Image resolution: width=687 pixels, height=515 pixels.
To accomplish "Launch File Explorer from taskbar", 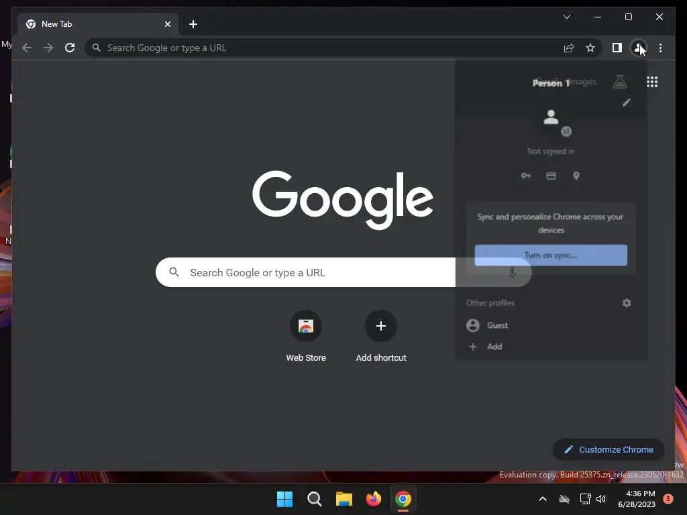I will point(344,499).
